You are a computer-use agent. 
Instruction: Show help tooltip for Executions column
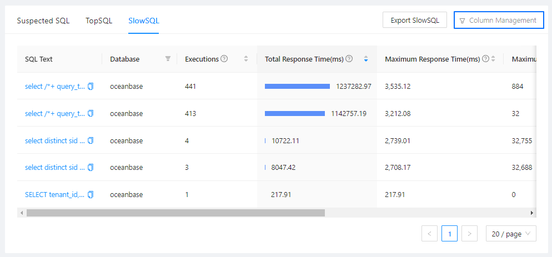(x=224, y=59)
